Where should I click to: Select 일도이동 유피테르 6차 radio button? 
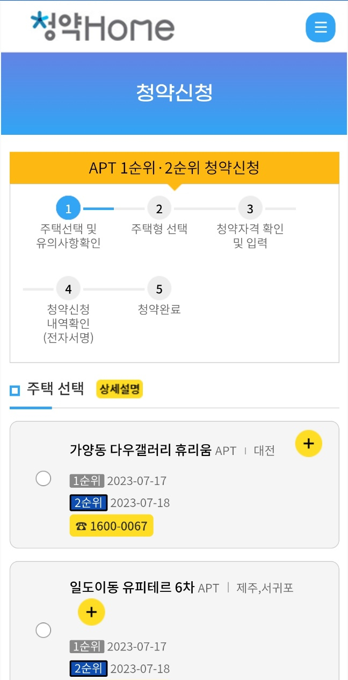[44, 630]
